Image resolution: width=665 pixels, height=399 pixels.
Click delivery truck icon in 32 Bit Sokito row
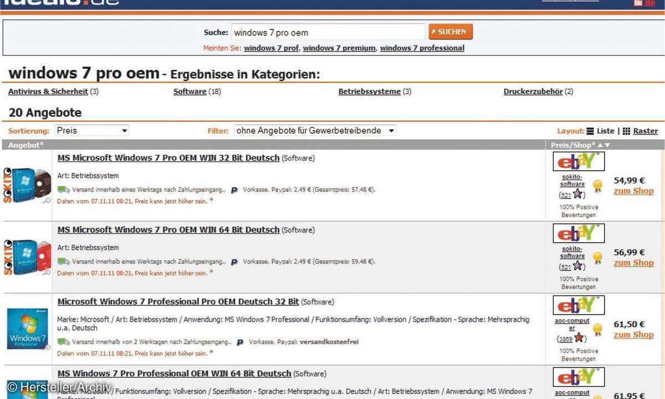click(x=63, y=190)
